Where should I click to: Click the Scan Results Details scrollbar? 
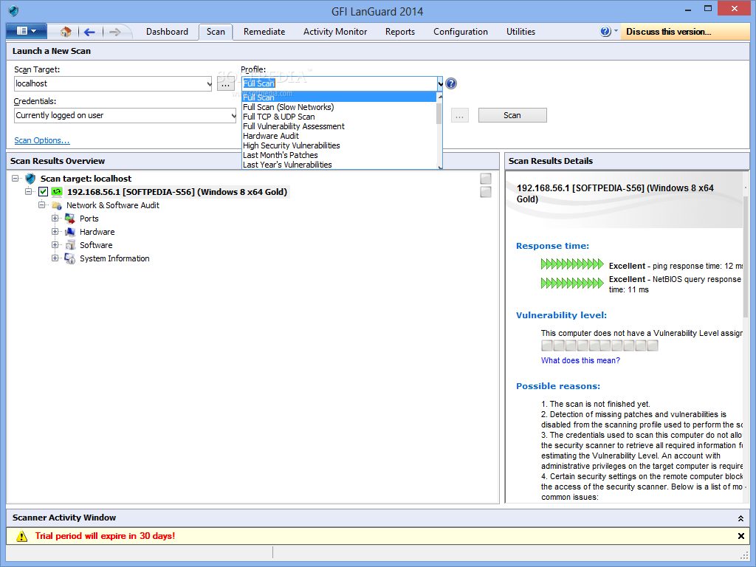[x=746, y=255]
